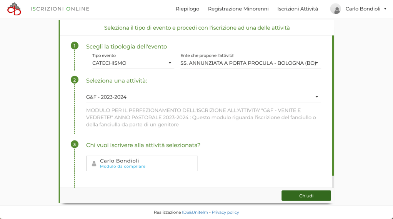Click the Iscrizioni Online site title
393x219 pixels.
tap(60, 9)
